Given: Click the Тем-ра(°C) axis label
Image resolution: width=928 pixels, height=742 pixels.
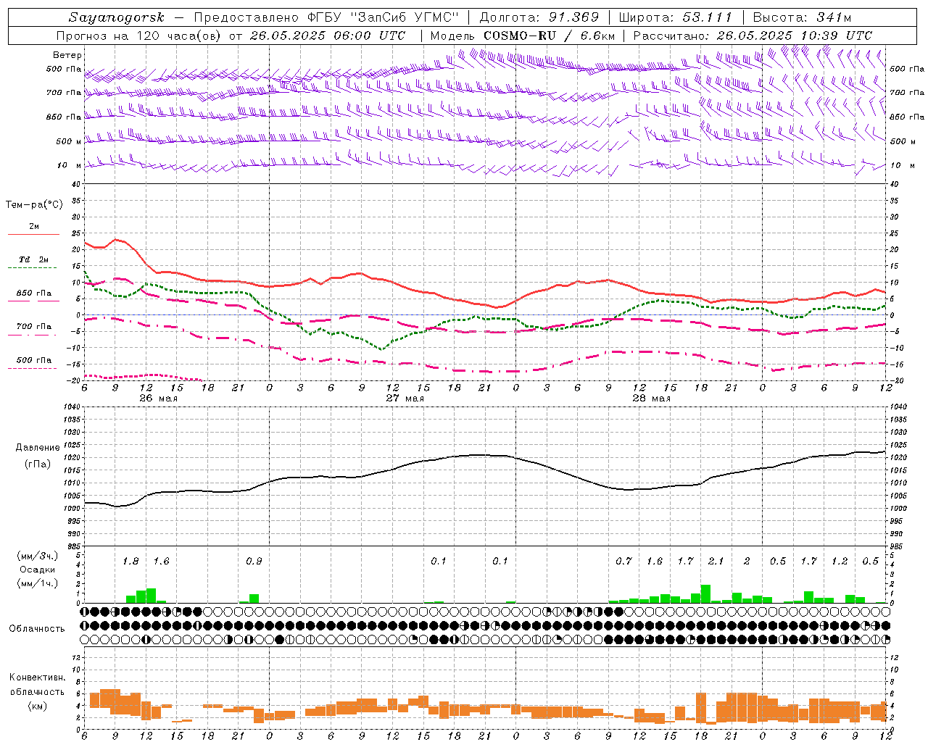Looking at the screenshot, I should click(34, 205).
